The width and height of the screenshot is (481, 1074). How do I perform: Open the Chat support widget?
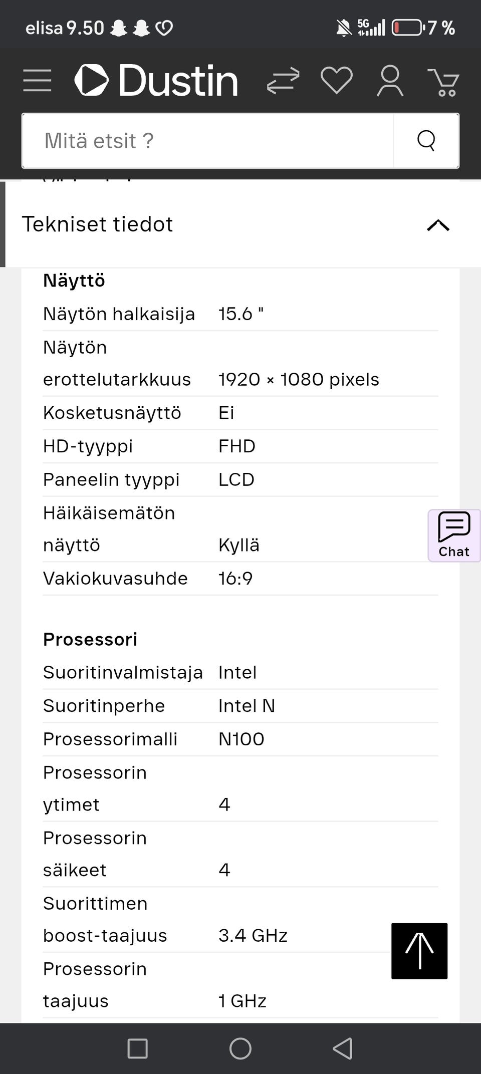tap(454, 535)
